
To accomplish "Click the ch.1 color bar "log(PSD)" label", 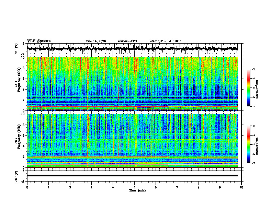I will tap(257, 90).
